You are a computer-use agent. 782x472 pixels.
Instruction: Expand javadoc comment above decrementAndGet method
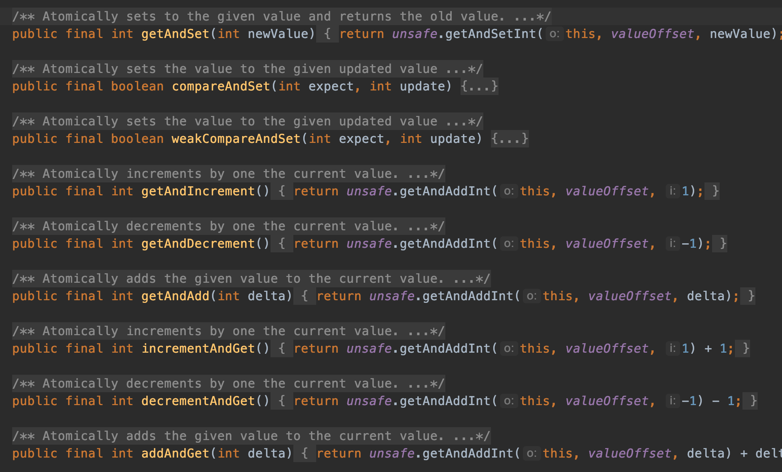tap(418, 384)
